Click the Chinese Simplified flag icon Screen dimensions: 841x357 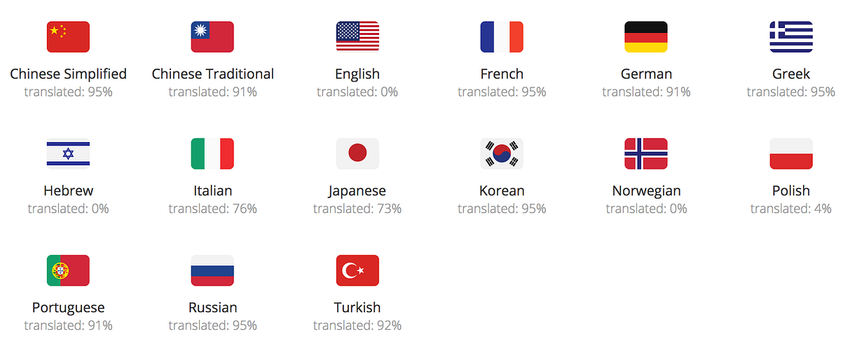coord(68,37)
